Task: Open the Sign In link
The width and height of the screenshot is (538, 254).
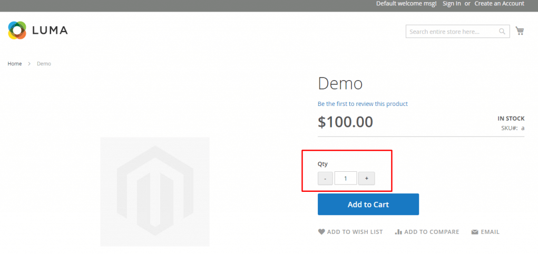Action: pyautogui.click(x=452, y=4)
